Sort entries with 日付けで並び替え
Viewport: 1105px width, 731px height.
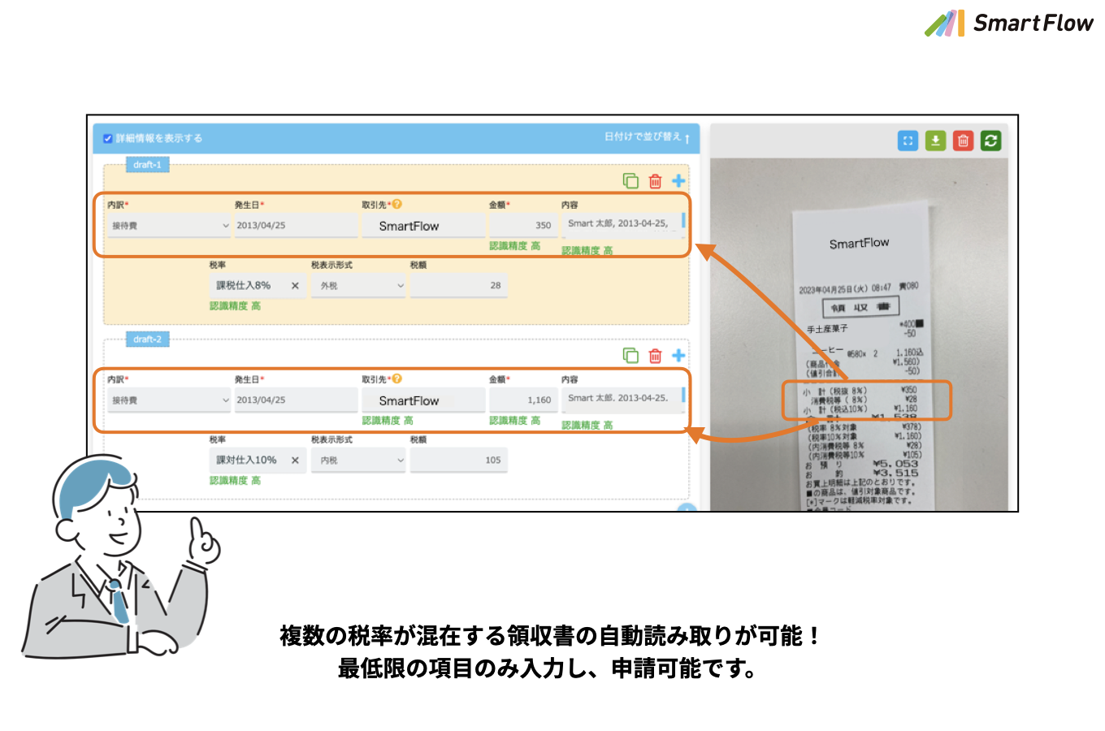647,137
